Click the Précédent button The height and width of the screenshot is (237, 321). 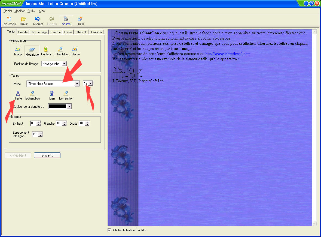pos(18,155)
